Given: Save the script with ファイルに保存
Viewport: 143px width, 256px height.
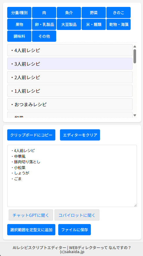Looking at the screenshot, I should 74,230.
